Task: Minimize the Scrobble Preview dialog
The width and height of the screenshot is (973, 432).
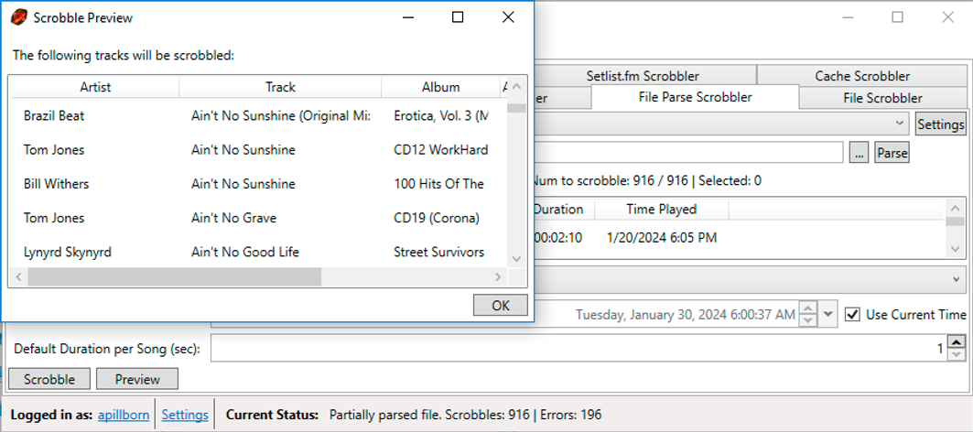Action: (407, 18)
